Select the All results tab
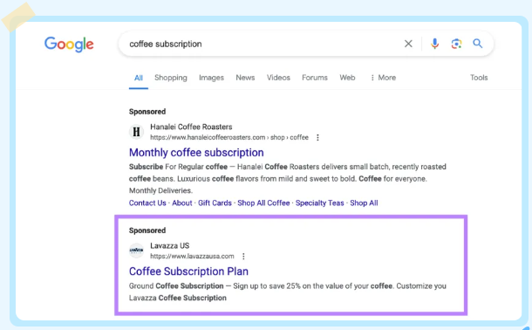This screenshot has height=330, width=532. [x=139, y=78]
